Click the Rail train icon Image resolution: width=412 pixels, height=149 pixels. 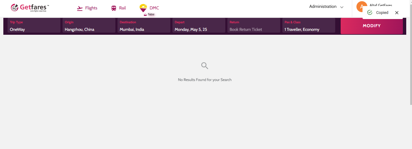click(x=114, y=8)
